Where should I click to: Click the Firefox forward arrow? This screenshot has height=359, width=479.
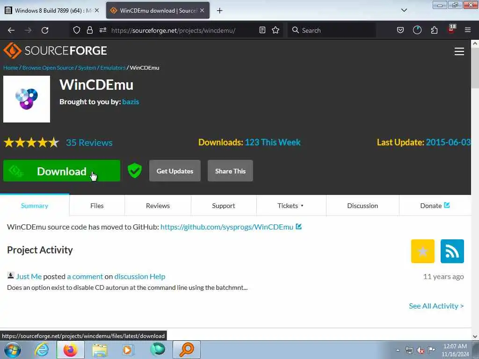point(28,30)
